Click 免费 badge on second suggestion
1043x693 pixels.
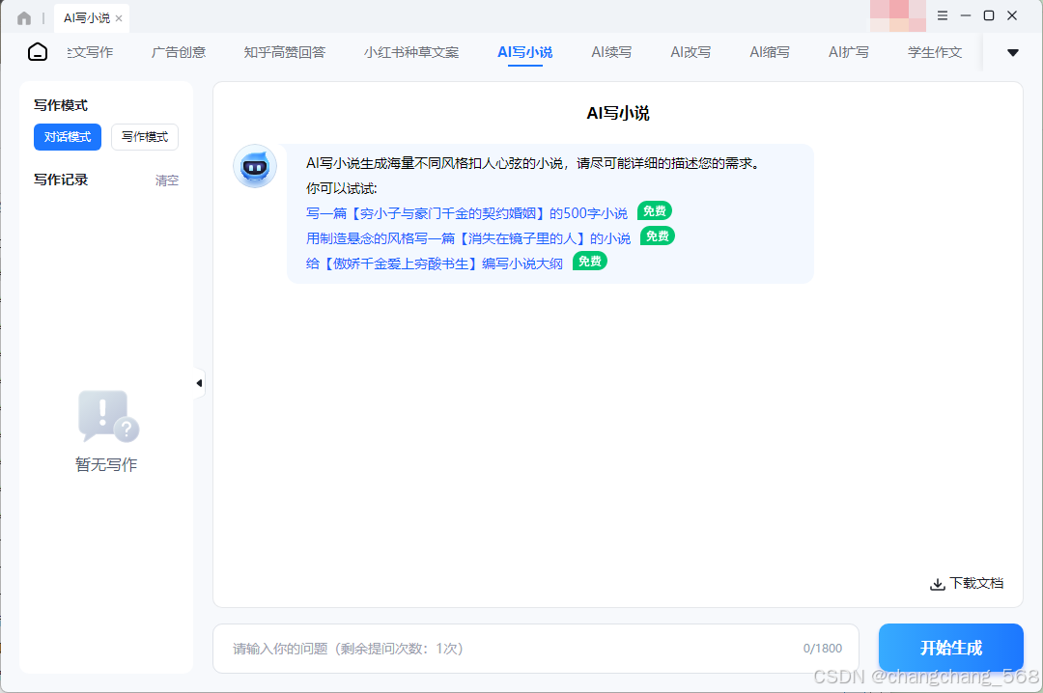click(x=658, y=236)
